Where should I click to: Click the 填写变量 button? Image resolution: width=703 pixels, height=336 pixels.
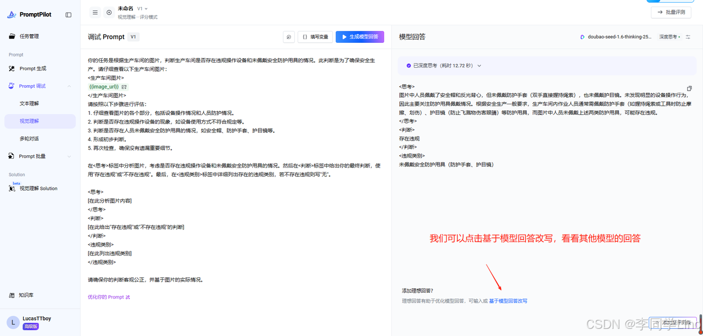pos(315,37)
